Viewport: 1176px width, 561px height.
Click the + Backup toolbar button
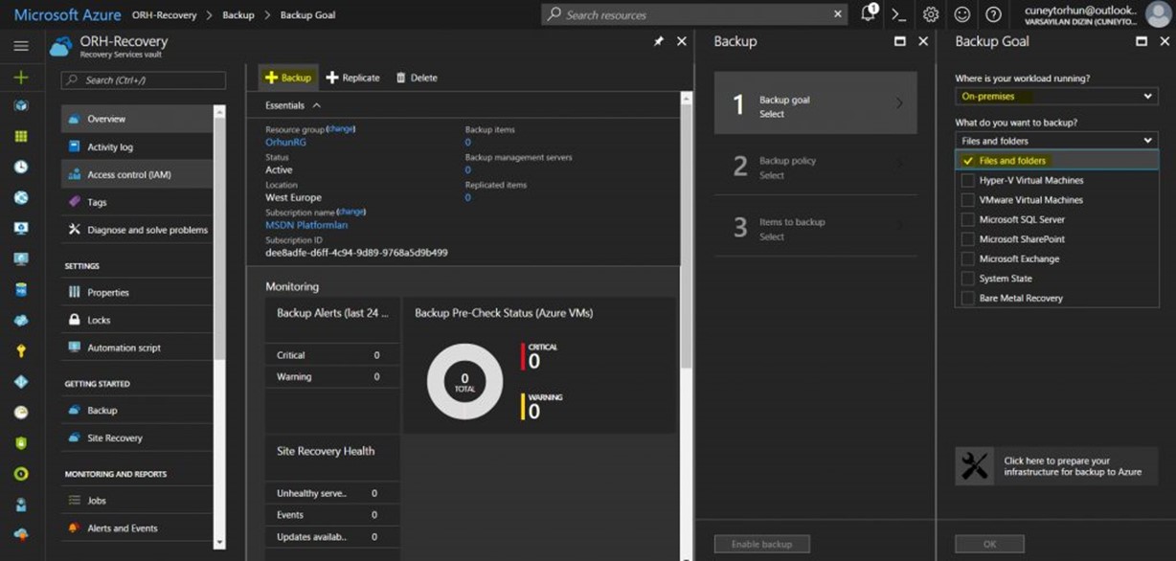287,78
